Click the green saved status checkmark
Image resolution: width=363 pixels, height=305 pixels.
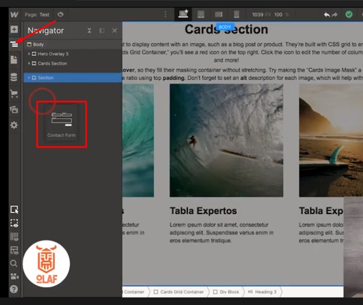click(349, 14)
